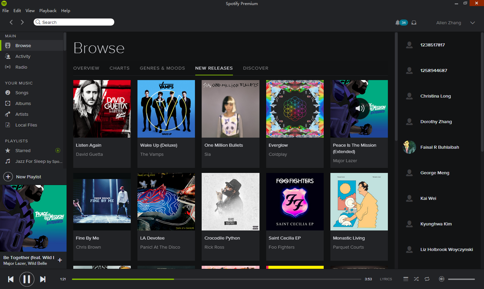Open Faisal R Buhlaibah's profile photo

point(409,147)
